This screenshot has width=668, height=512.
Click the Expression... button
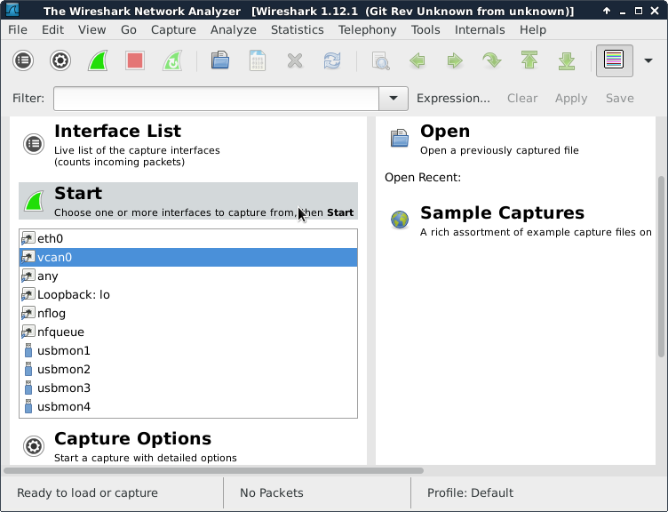453,99
